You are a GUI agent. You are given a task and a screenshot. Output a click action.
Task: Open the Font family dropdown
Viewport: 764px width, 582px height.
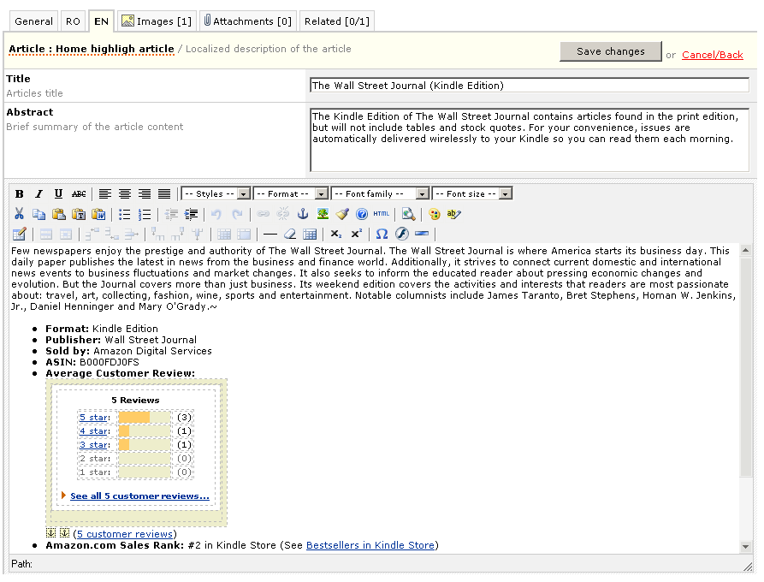380,193
